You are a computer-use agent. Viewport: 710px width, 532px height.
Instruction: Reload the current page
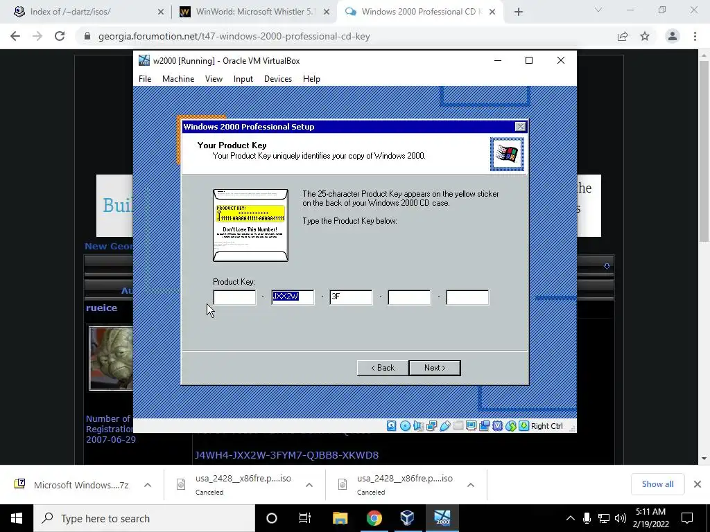60,36
